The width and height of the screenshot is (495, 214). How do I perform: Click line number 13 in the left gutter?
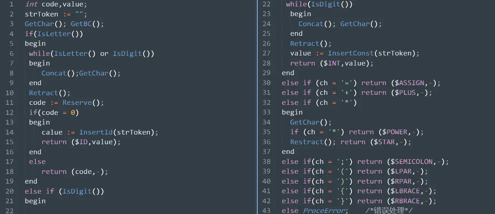point(10,122)
